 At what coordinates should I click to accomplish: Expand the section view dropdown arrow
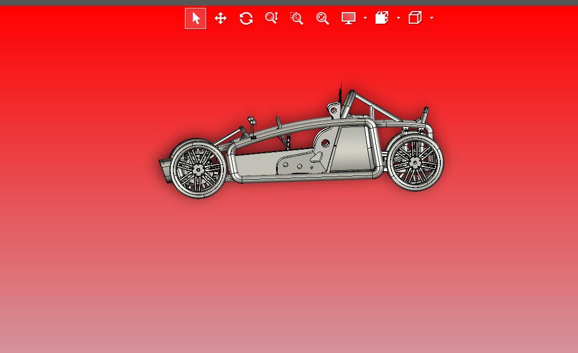point(398,18)
